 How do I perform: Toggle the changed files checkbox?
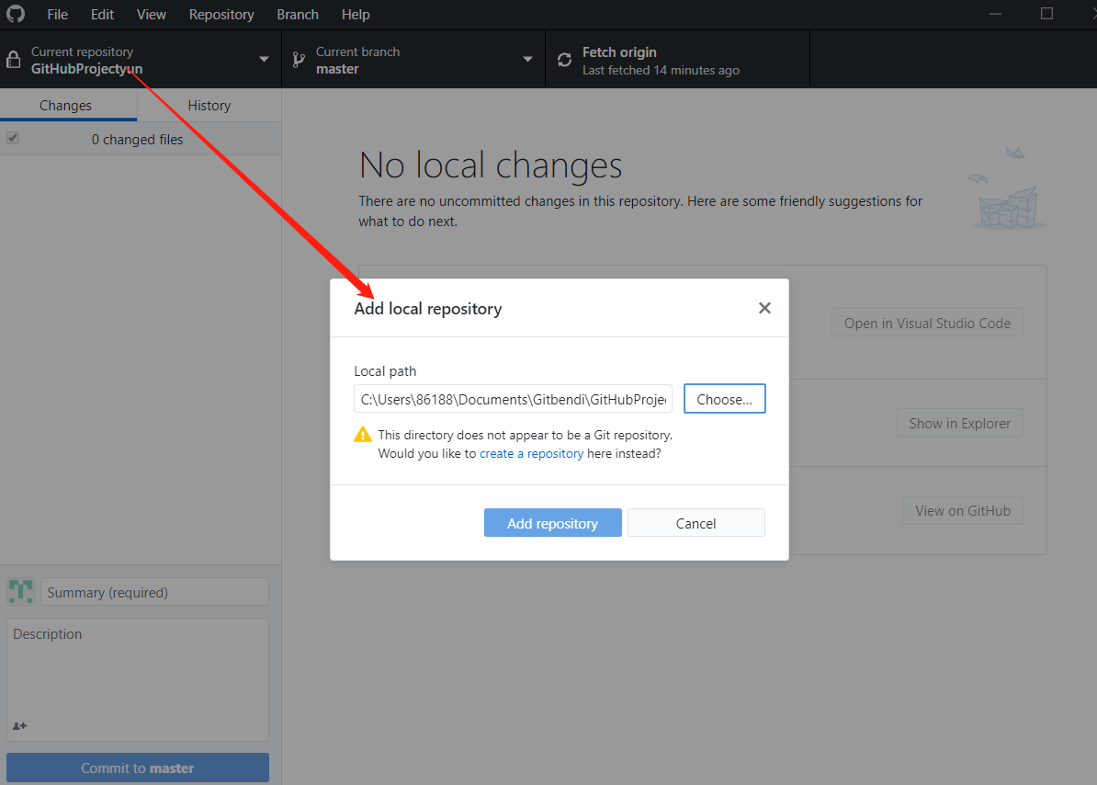pyautogui.click(x=13, y=138)
